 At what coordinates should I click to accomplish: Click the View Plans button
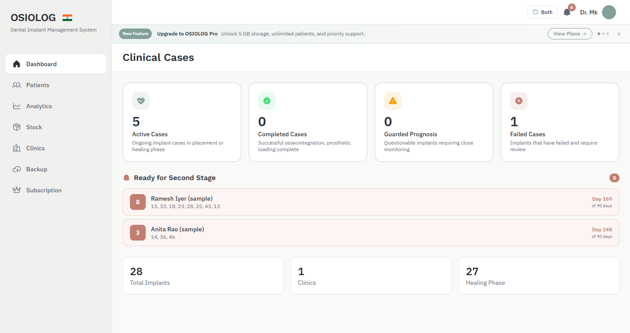click(x=570, y=34)
